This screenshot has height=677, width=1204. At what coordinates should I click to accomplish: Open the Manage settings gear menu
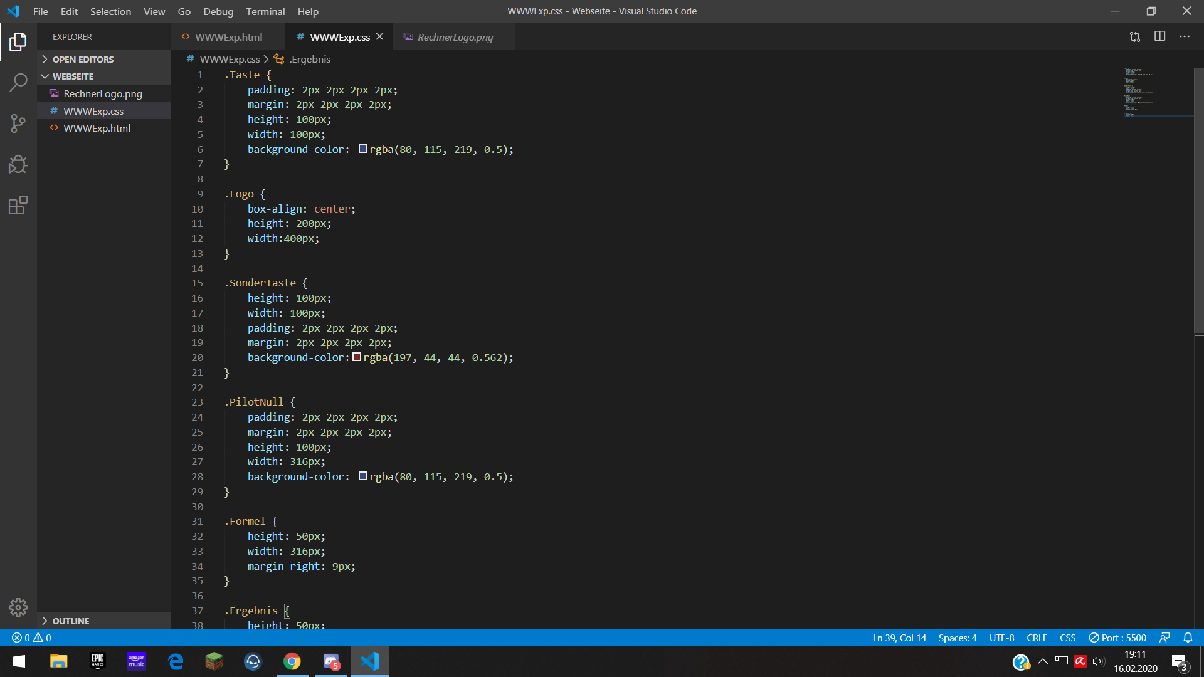18,607
